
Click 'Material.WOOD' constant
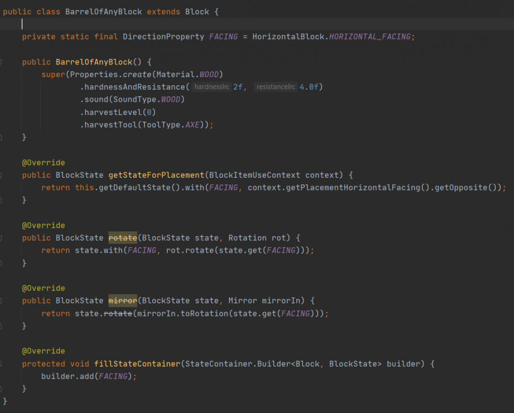(188, 74)
